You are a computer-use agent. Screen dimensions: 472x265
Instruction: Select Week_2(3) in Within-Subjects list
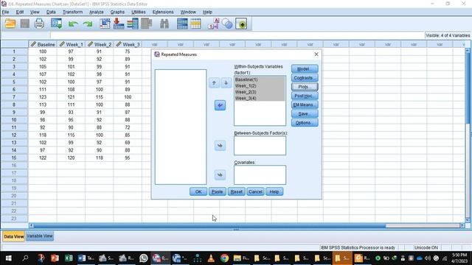click(260, 92)
